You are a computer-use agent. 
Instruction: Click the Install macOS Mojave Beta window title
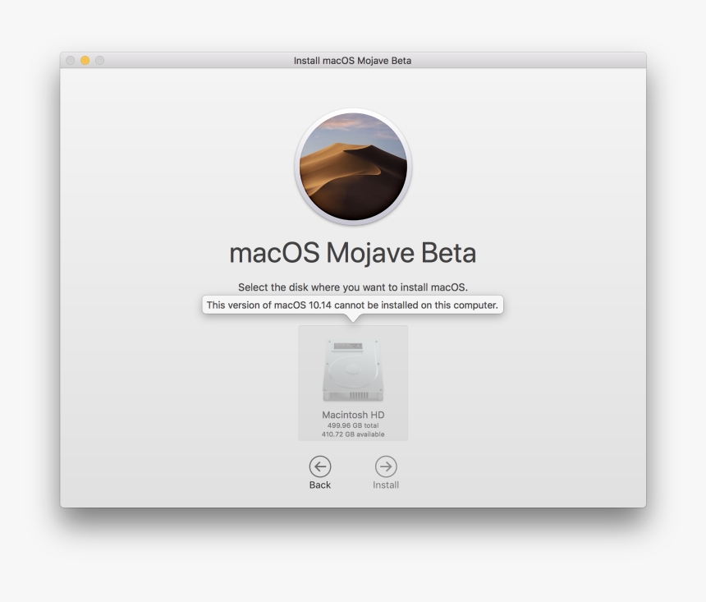click(353, 61)
